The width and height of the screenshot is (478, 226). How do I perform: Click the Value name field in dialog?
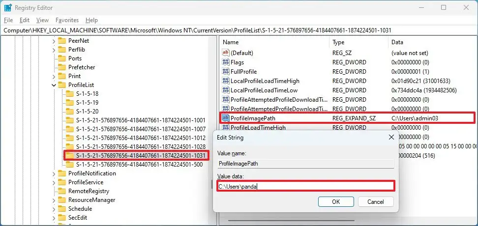click(306, 164)
